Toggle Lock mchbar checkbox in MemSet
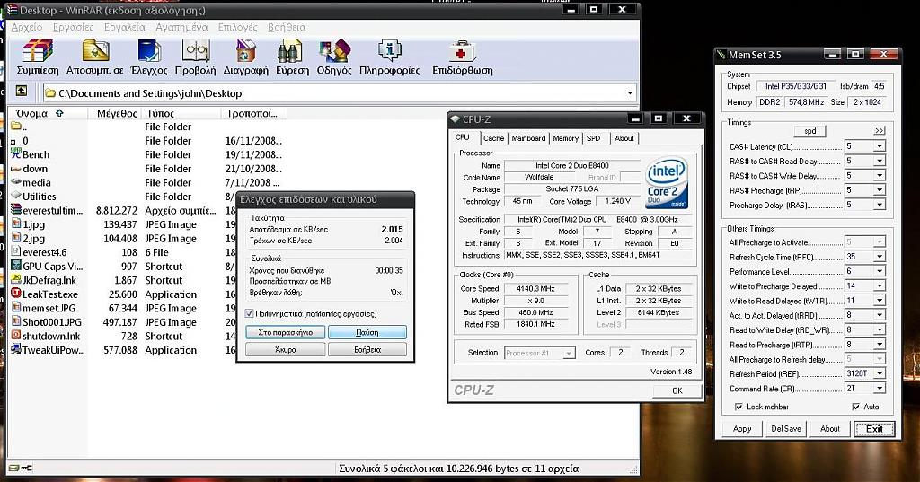Image resolution: width=920 pixels, height=482 pixels. (x=739, y=407)
